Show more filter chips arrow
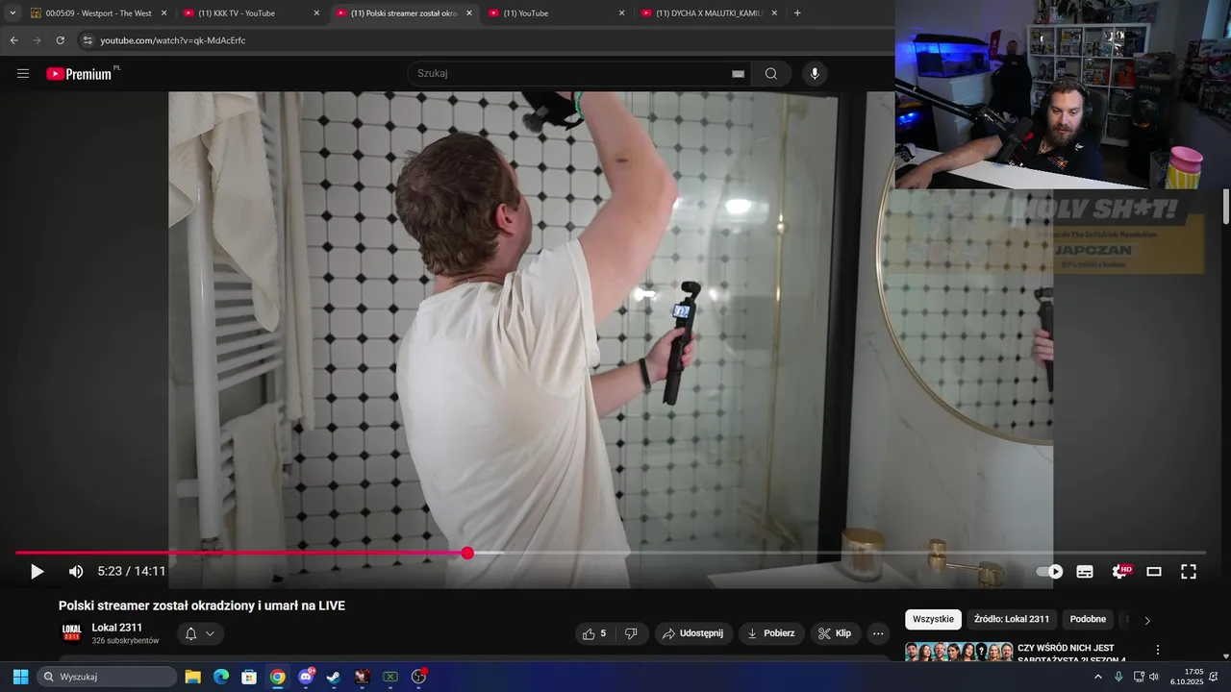Viewport: 1231px width, 692px height. click(x=1147, y=621)
